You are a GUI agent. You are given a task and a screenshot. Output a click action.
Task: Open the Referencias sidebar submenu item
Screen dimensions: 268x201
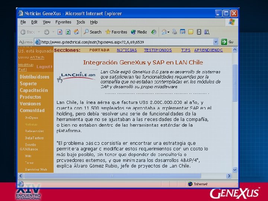tap(34, 131)
